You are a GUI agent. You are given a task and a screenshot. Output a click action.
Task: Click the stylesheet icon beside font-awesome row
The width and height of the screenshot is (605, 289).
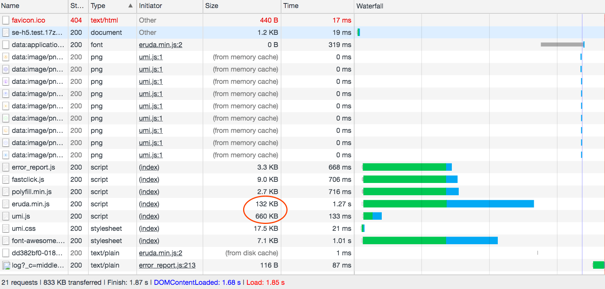click(6, 241)
